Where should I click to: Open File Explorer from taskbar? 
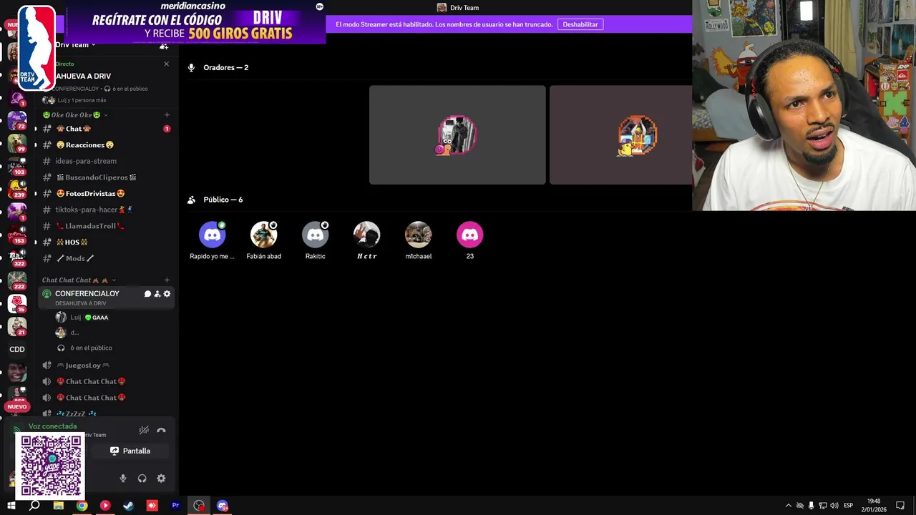(x=59, y=506)
